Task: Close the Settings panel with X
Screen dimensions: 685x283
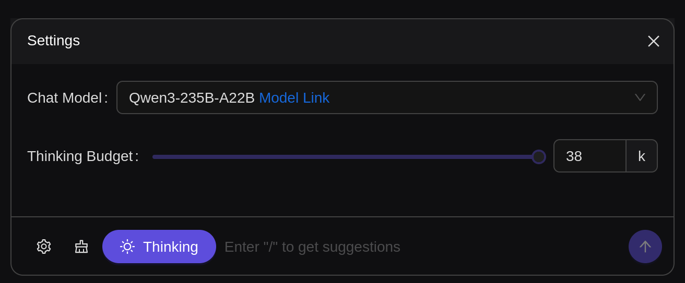Action: click(654, 41)
